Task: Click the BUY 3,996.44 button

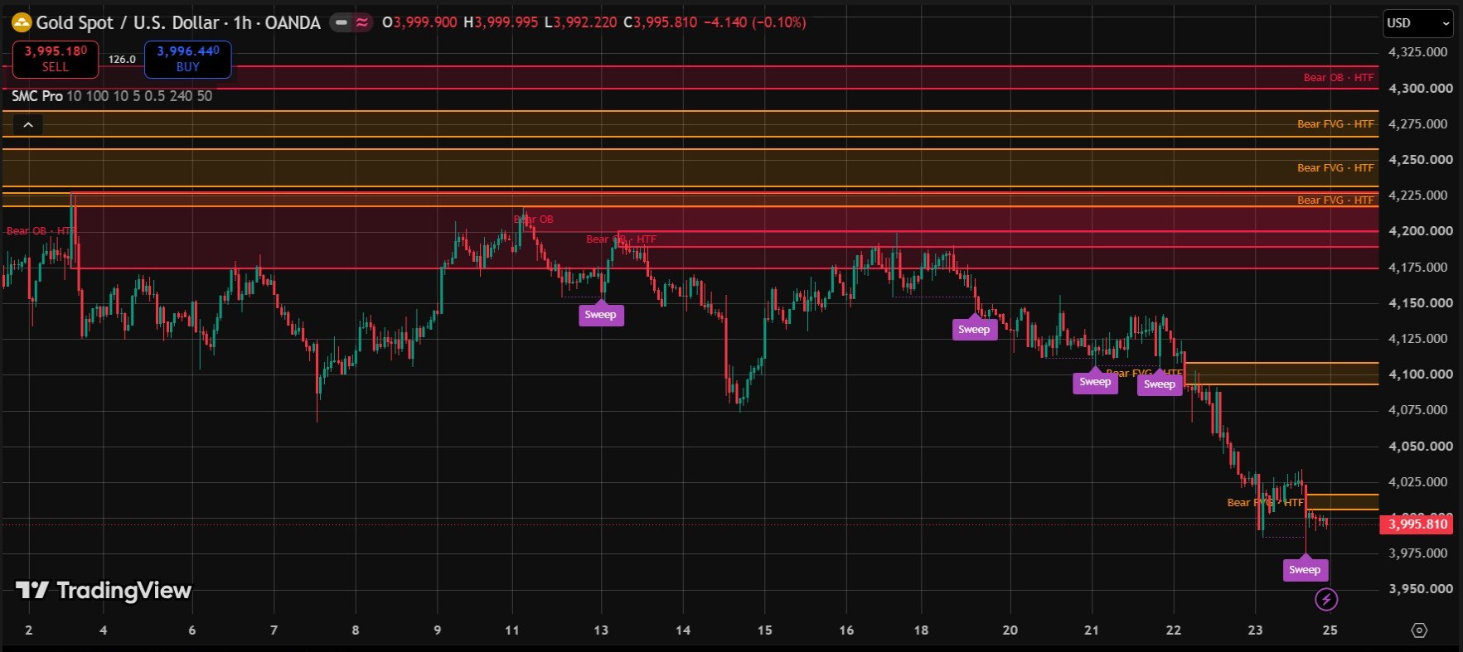Action: coord(188,59)
